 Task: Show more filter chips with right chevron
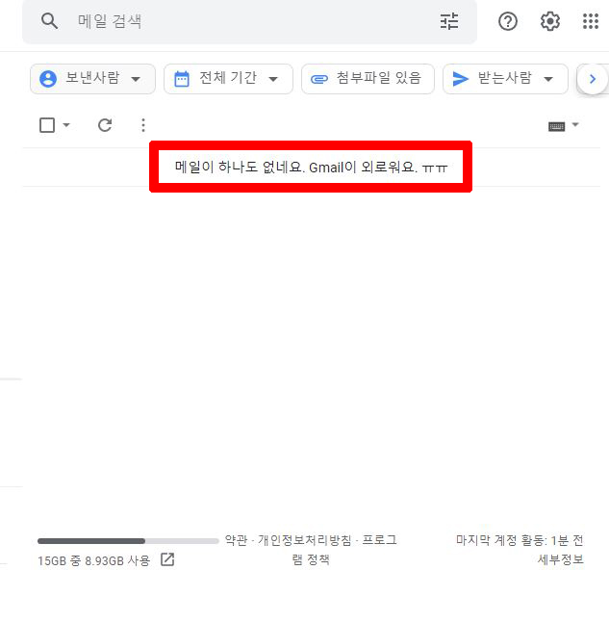tap(593, 79)
